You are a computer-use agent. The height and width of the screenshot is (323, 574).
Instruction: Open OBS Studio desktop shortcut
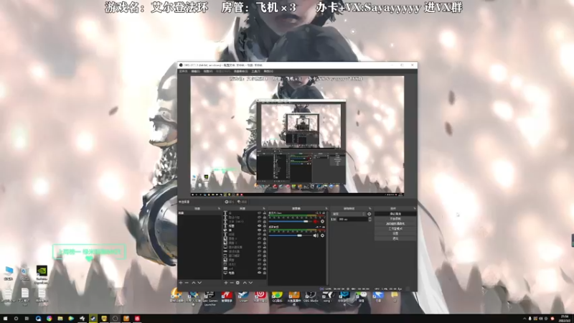click(x=311, y=296)
